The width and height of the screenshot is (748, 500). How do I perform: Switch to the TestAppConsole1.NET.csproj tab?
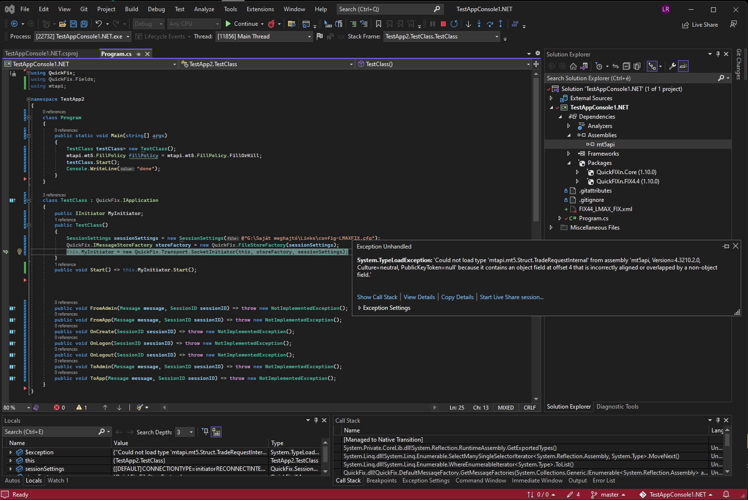click(41, 54)
